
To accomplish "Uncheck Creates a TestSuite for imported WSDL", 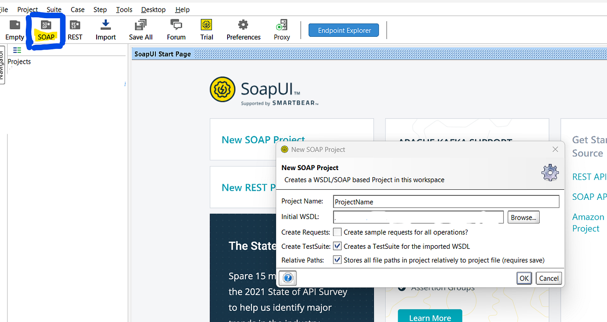I will [337, 246].
